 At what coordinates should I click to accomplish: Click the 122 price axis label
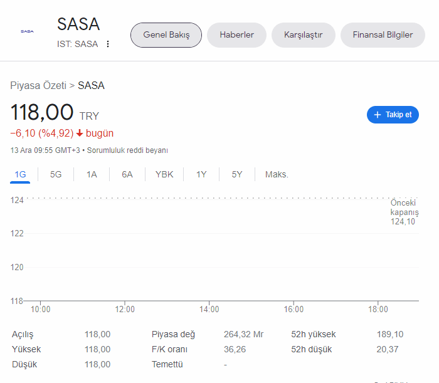point(17,234)
